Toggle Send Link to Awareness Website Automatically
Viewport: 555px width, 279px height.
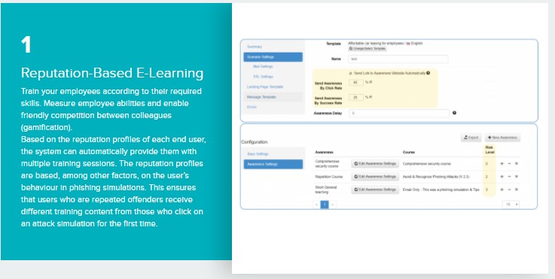(350, 73)
